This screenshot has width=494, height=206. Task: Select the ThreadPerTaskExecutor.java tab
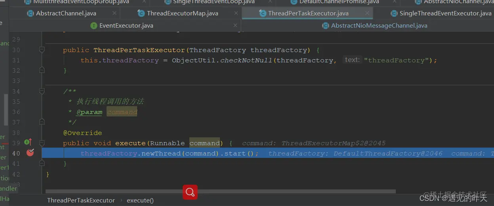303,13
